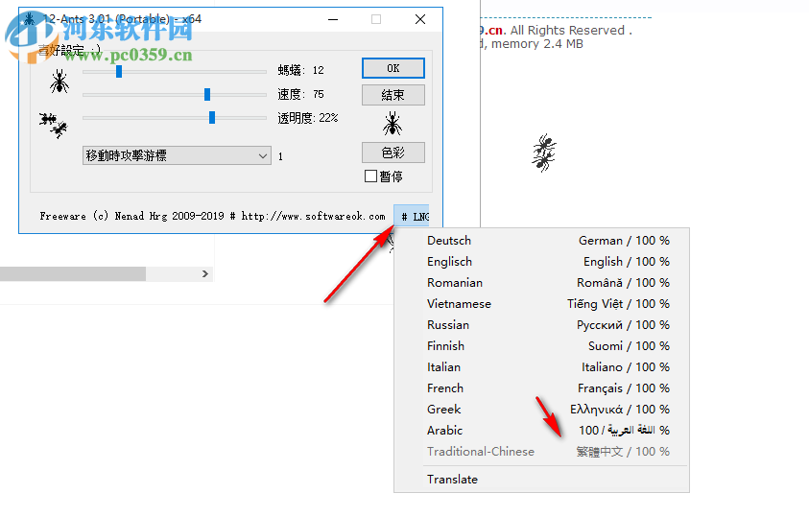This screenshot has width=809, height=517.
Task: Click the two-ants icon beside transparency slider
Action: pos(54,126)
